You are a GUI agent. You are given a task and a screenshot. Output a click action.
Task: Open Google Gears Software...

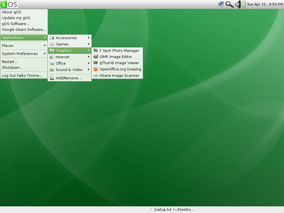click(24, 29)
